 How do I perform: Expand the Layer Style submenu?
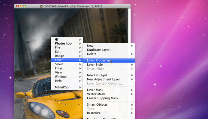click(109, 64)
